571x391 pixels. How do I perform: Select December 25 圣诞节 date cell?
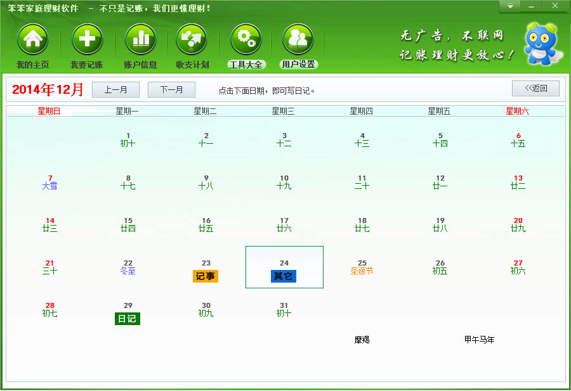pyautogui.click(x=362, y=267)
